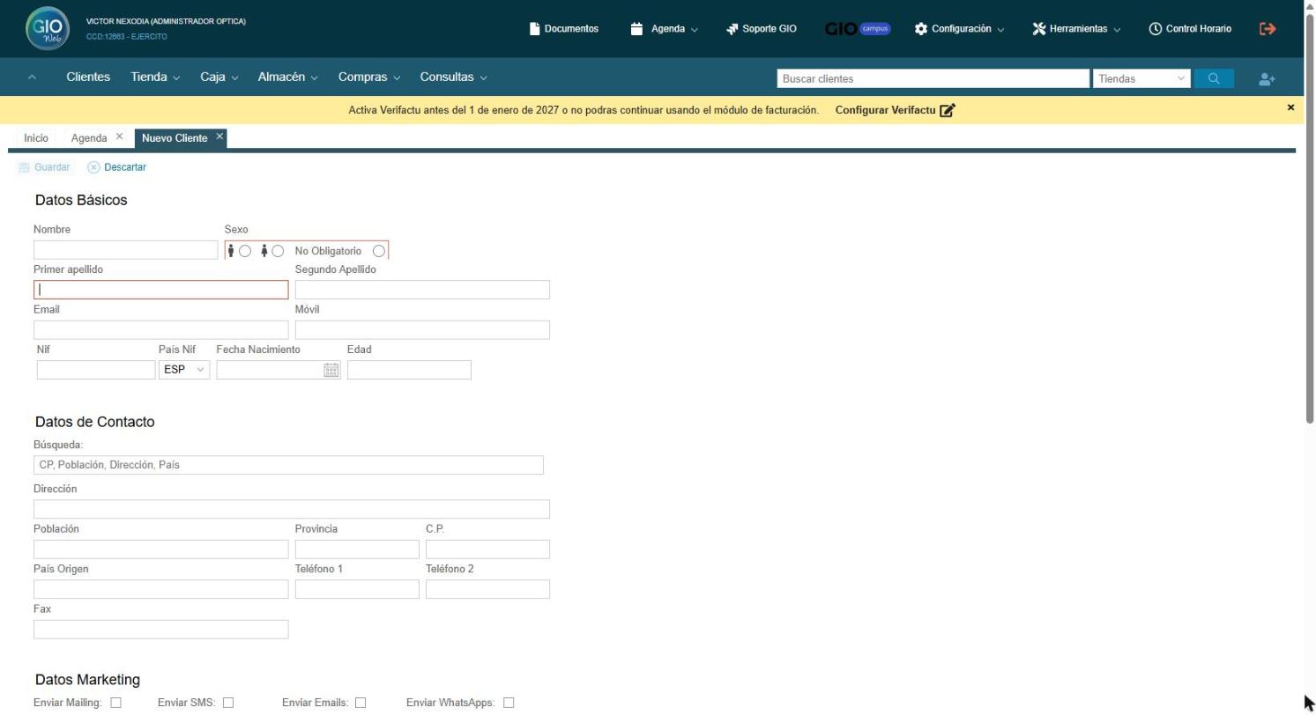Click the Edad input field
Viewport: 1316px width, 715px height.
(x=409, y=370)
